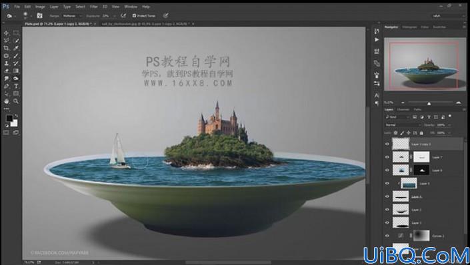The image size is (470, 265).
Task: Select the Eraser tool
Action: (x=6, y=71)
